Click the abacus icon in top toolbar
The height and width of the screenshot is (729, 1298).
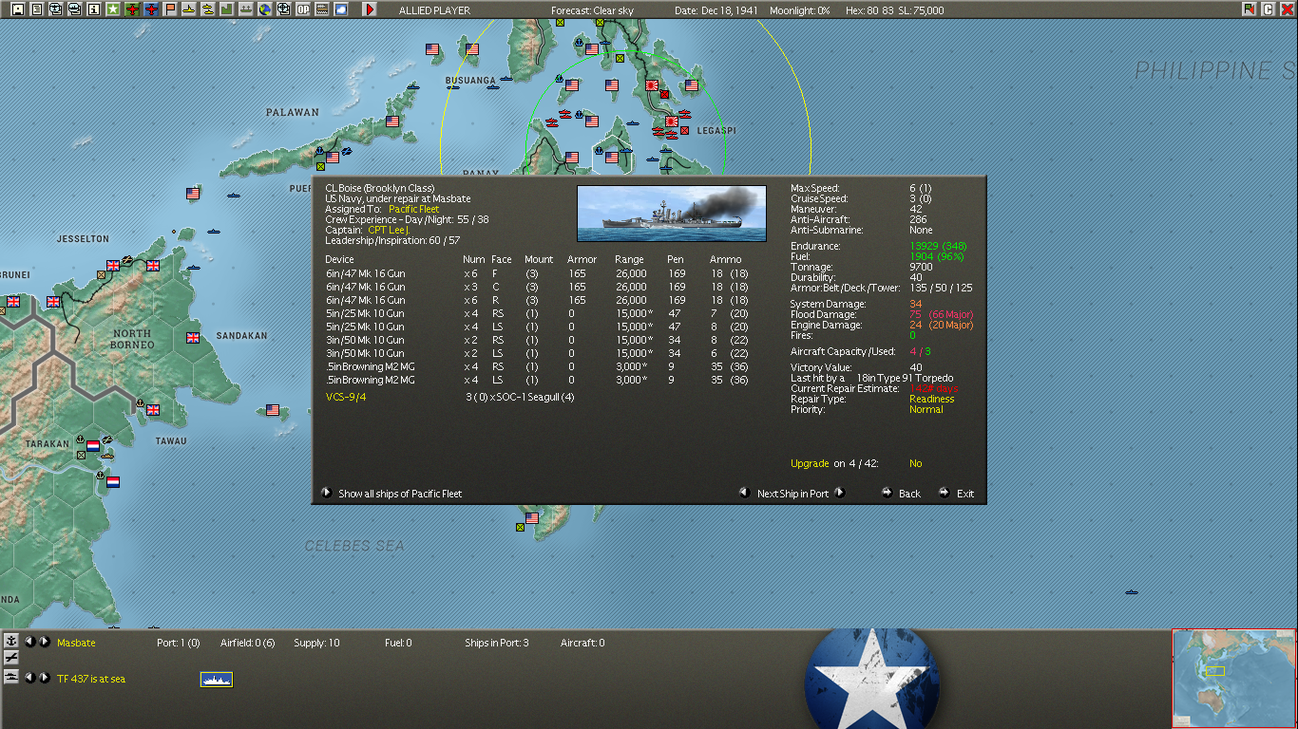(322, 9)
